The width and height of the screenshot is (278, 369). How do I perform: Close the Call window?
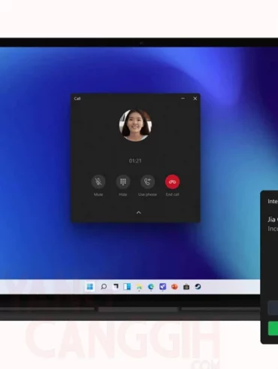coord(195,99)
